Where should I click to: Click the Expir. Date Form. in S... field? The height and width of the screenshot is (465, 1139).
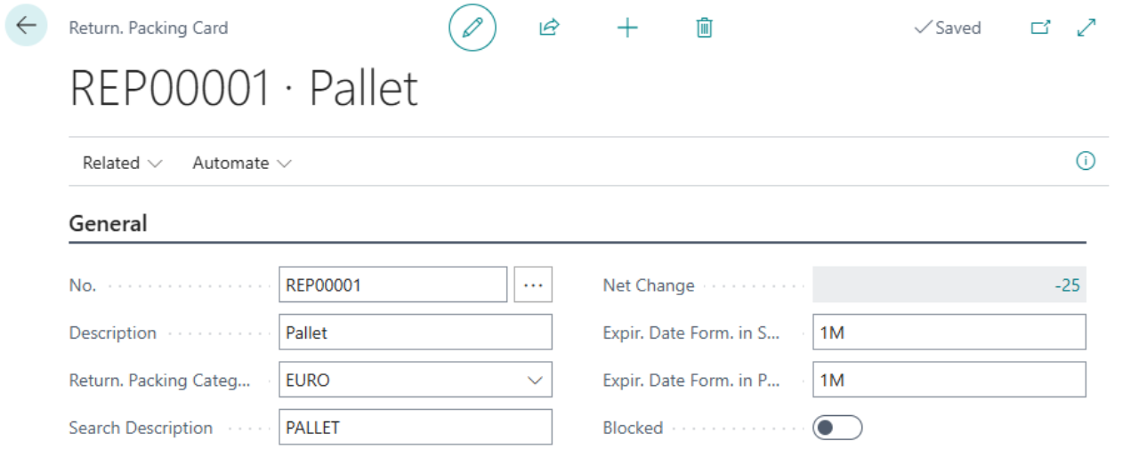(x=949, y=333)
